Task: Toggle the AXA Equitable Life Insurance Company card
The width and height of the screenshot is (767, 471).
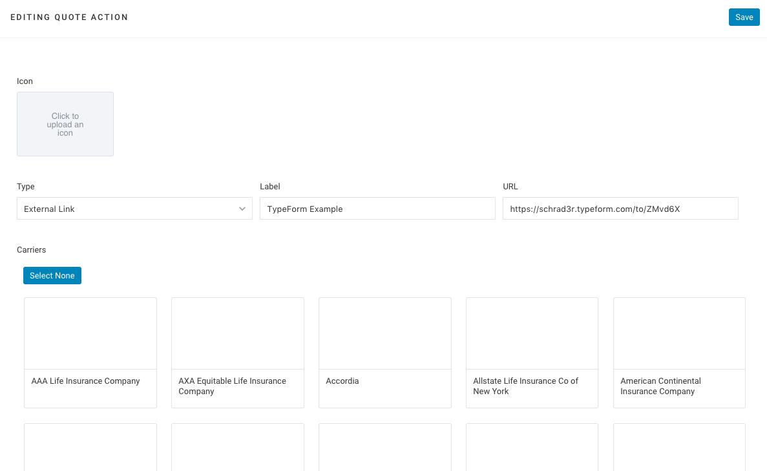Action: pyautogui.click(x=238, y=353)
